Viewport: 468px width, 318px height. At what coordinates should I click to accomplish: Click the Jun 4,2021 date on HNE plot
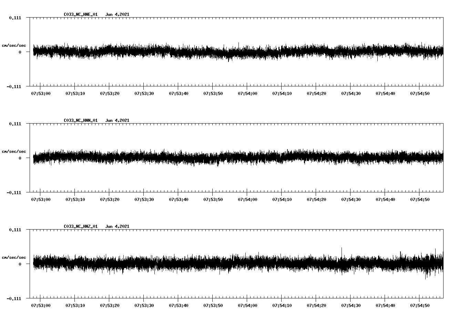[117, 14]
